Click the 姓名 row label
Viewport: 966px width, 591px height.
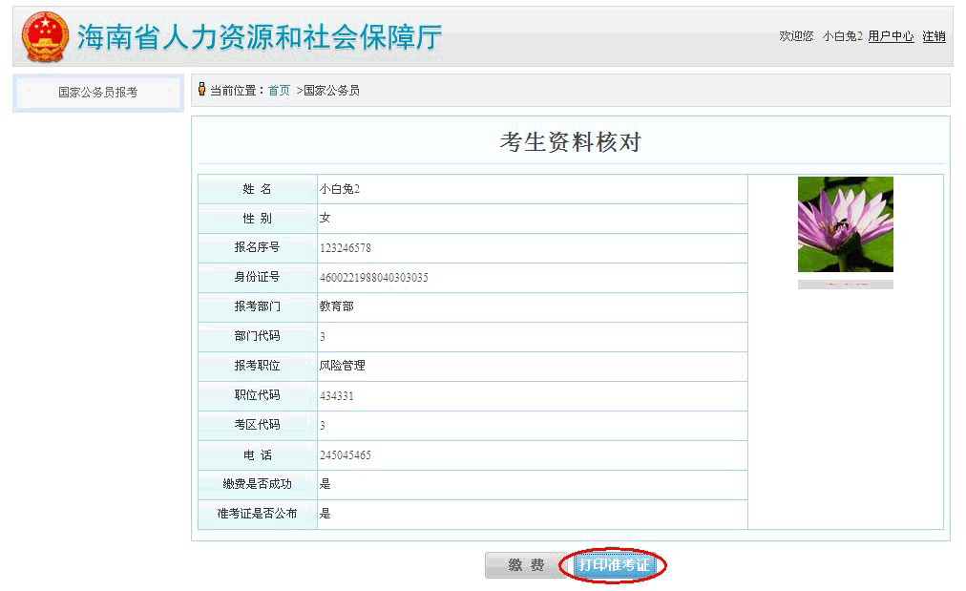257,189
